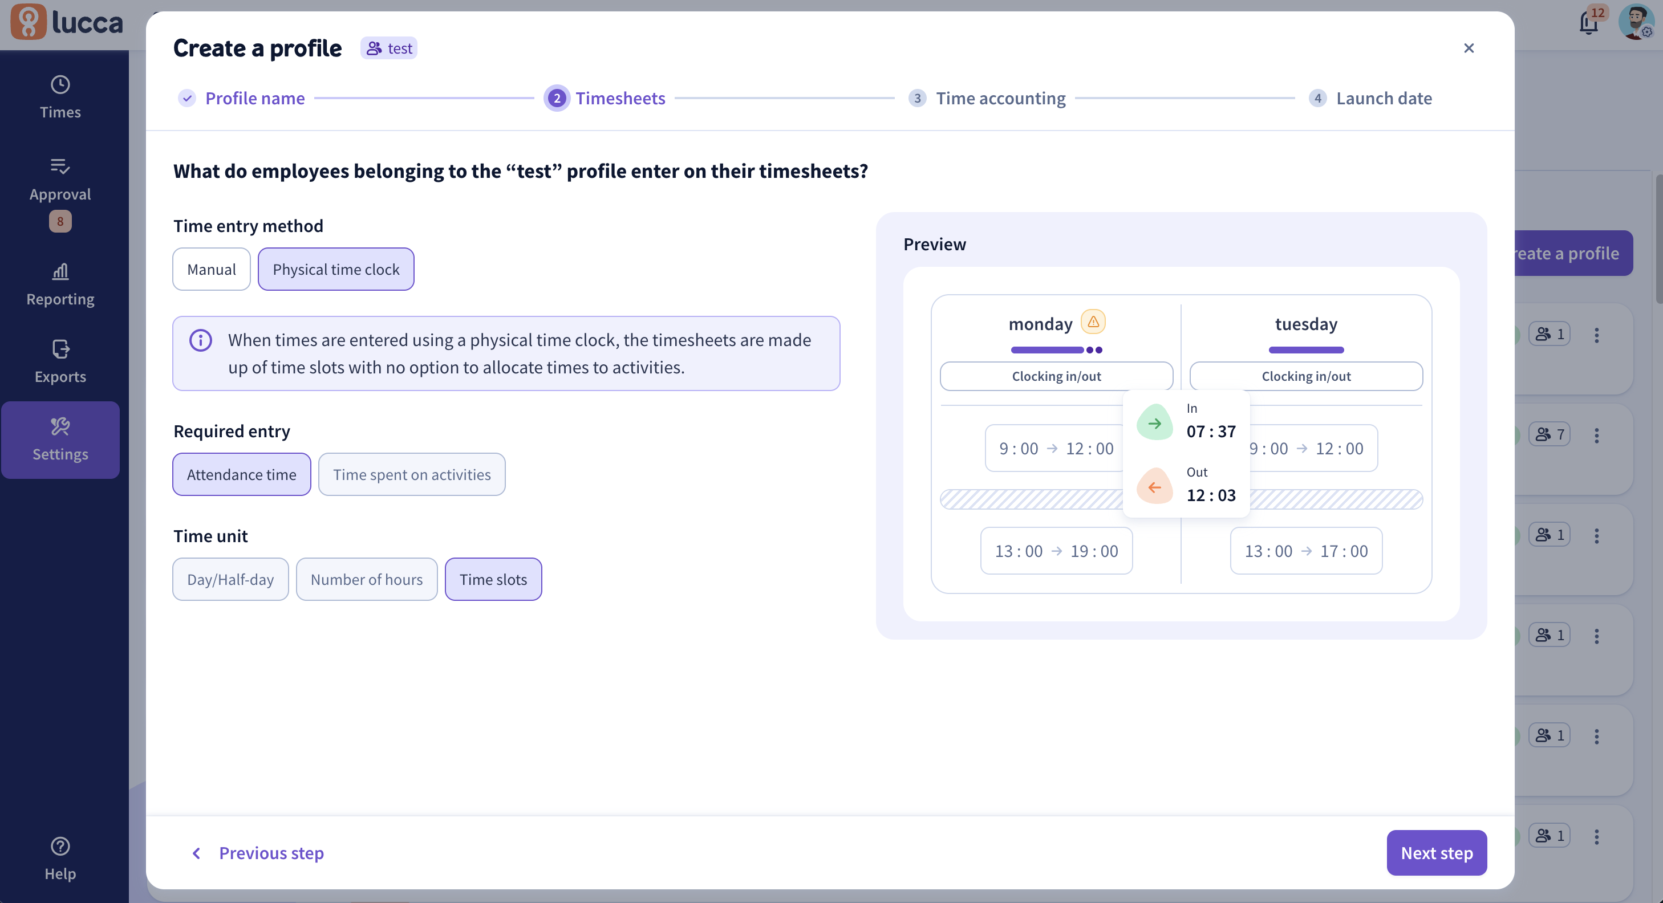Open the notifications bell icon
The height and width of the screenshot is (903, 1663).
1589,23
